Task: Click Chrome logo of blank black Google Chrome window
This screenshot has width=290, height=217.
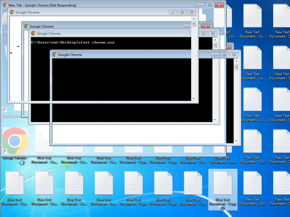Action: click(x=55, y=55)
